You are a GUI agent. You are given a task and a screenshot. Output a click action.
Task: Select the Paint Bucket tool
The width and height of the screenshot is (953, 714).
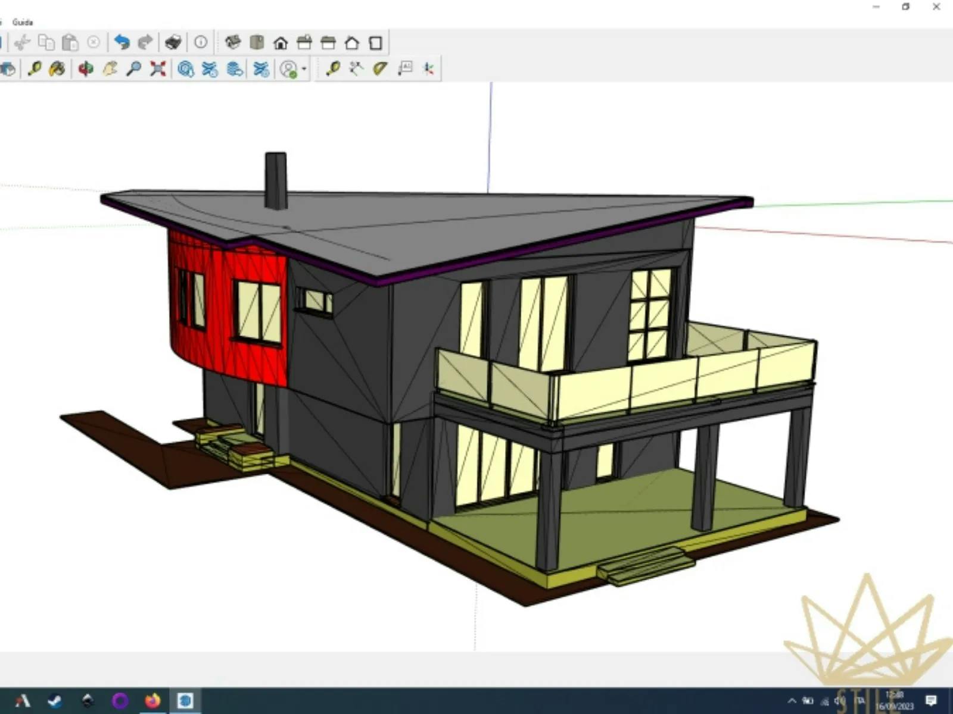tap(57, 69)
